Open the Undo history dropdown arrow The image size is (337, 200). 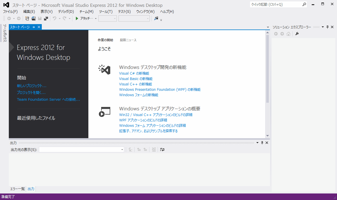tap(60, 19)
